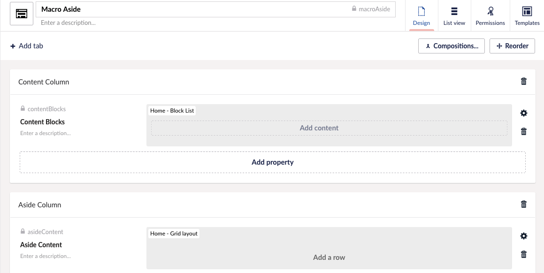Open the List view tab
This screenshot has height=273, width=544.
point(454,16)
